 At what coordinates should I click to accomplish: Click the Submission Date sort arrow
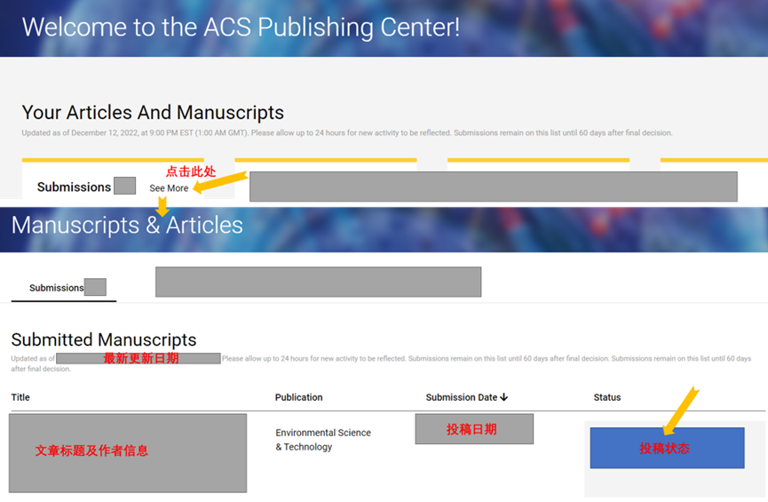[504, 397]
